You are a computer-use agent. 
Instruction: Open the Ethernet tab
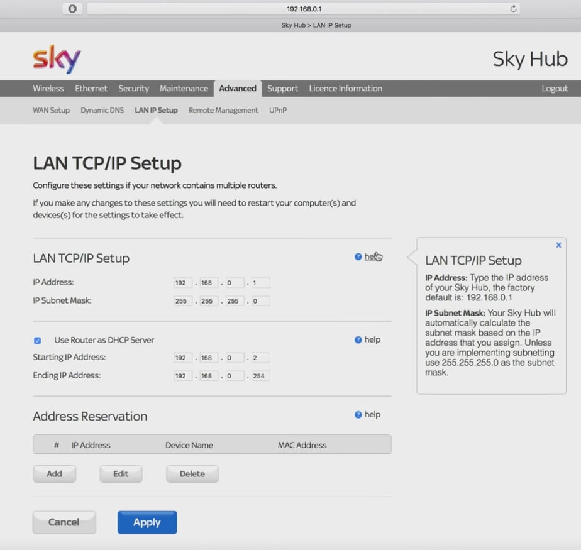(x=91, y=89)
